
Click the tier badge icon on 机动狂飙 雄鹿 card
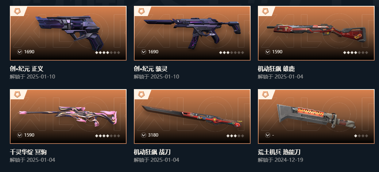[x=266, y=11]
